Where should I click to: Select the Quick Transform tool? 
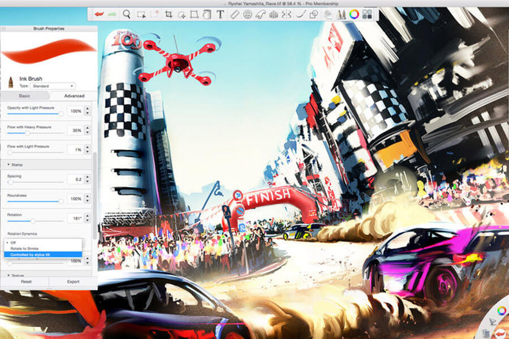(x=154, y=14)
